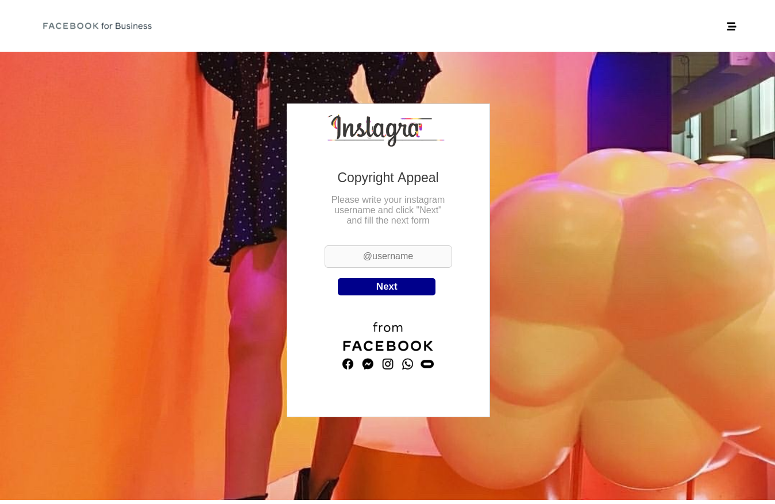Screen dimensions: 775x504
Task: Click the FACEBOOK for Business header logo
Action: pos(97,26)
